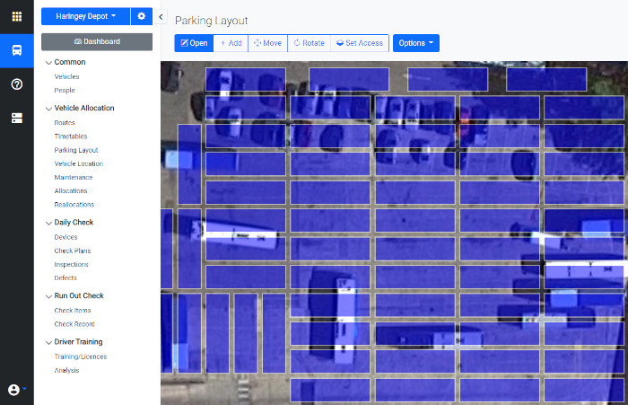Select the bus module icon in sidebar
The width and height of the screenshot is (628, 405).
point(17,50)
